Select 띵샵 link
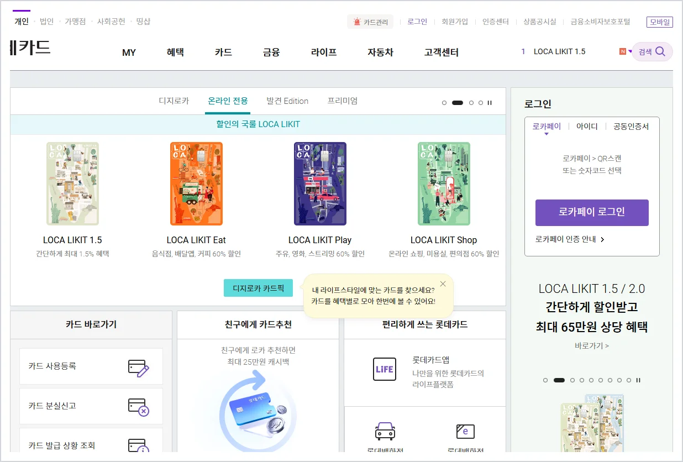The height and width of the screenshot is (462, 683). point(143,22)
